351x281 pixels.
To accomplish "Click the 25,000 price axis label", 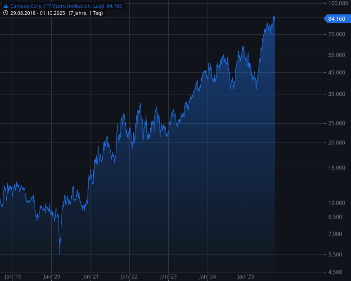I will [336, 123].
